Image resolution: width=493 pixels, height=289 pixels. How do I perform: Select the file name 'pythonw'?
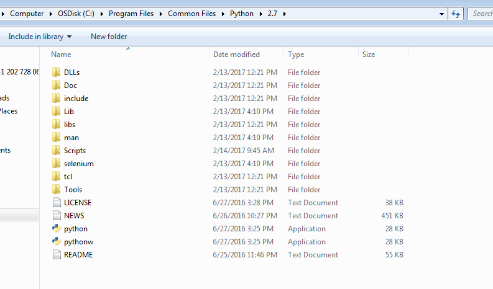[78, 242]
